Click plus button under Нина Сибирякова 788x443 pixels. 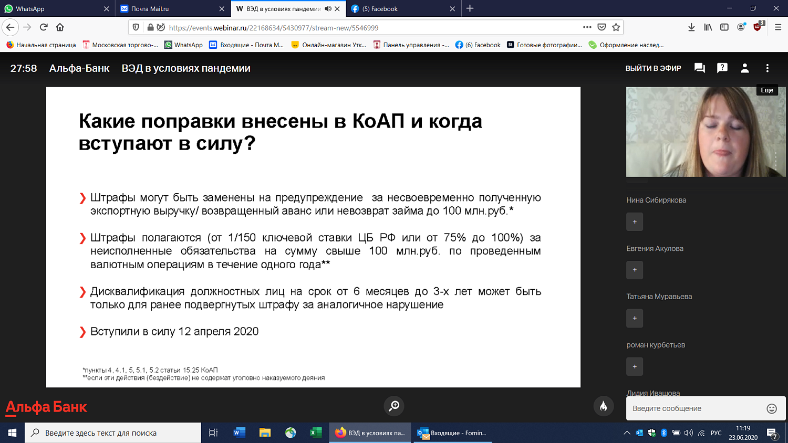coord(635,221)
